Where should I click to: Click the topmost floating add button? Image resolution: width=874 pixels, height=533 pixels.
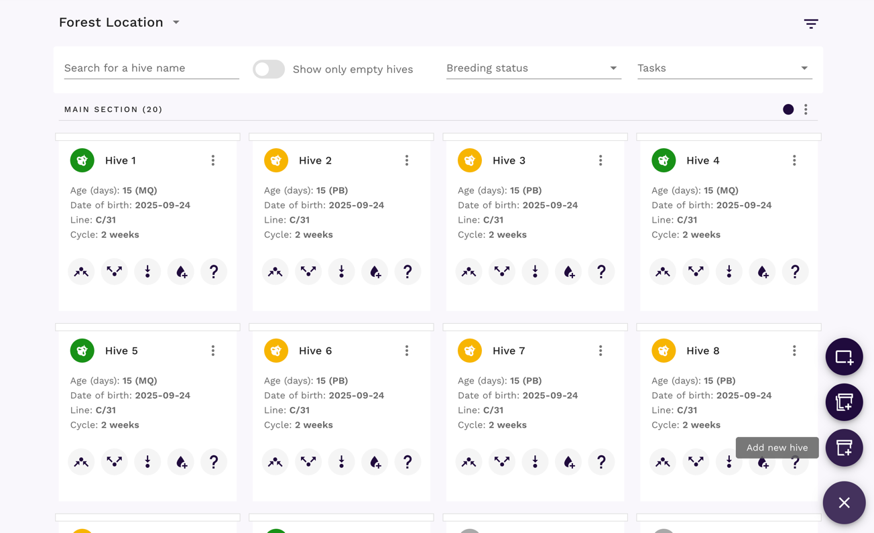point(844,357)
